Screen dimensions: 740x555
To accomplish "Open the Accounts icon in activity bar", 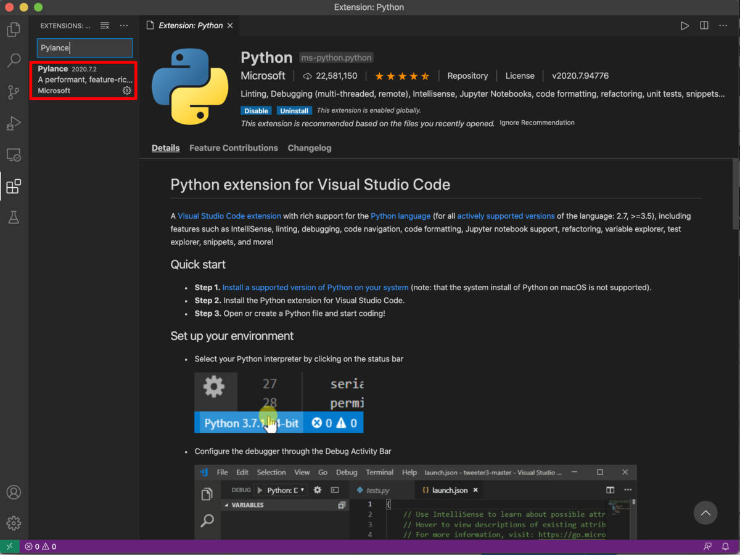I will coord(14,492).
